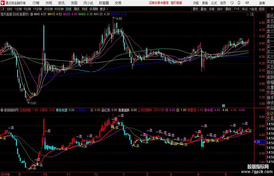Click the MA10: 4.52 indicator value
This screenshot has width=274, height=176.
[55, 14]
